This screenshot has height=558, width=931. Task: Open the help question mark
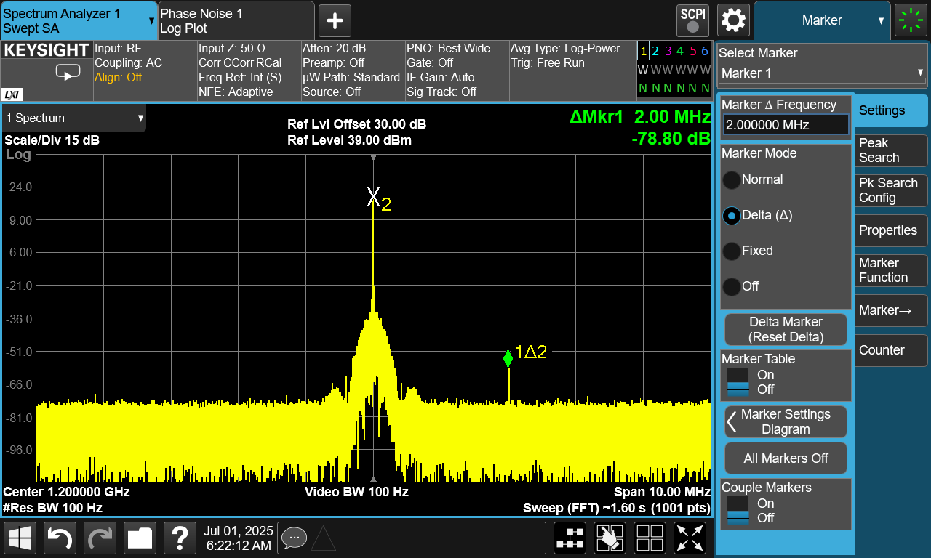(180, 538)
